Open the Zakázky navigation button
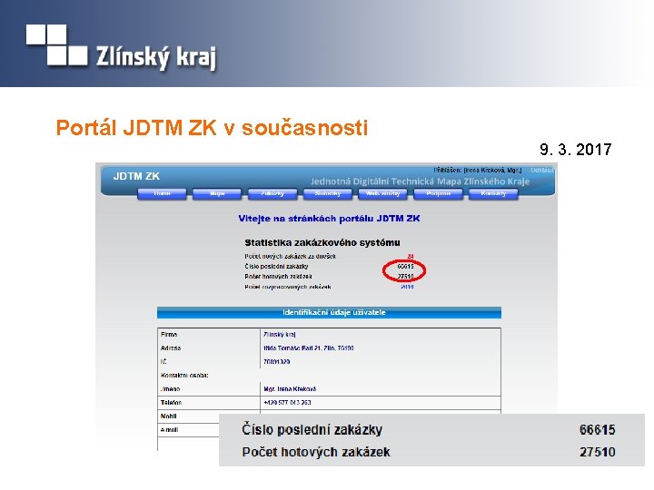Screen dimensions: 654x490 click(272, 194)
